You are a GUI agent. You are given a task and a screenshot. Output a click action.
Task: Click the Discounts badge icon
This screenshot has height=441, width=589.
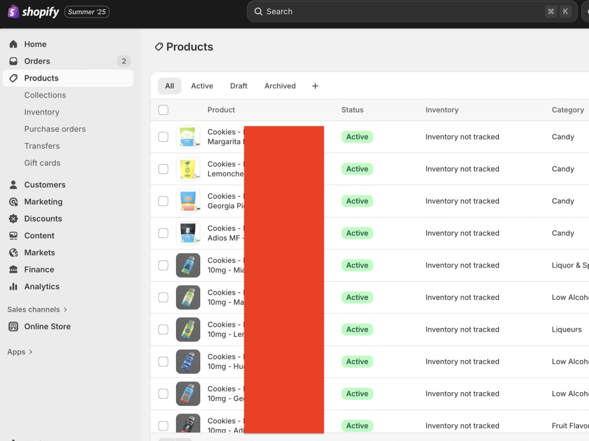click(x=14, y=219)
